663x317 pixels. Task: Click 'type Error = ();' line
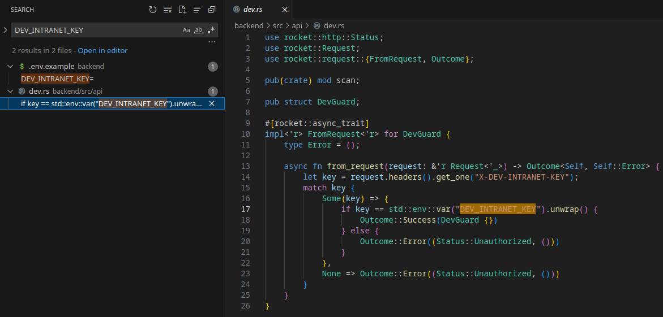tap(322, 145)
